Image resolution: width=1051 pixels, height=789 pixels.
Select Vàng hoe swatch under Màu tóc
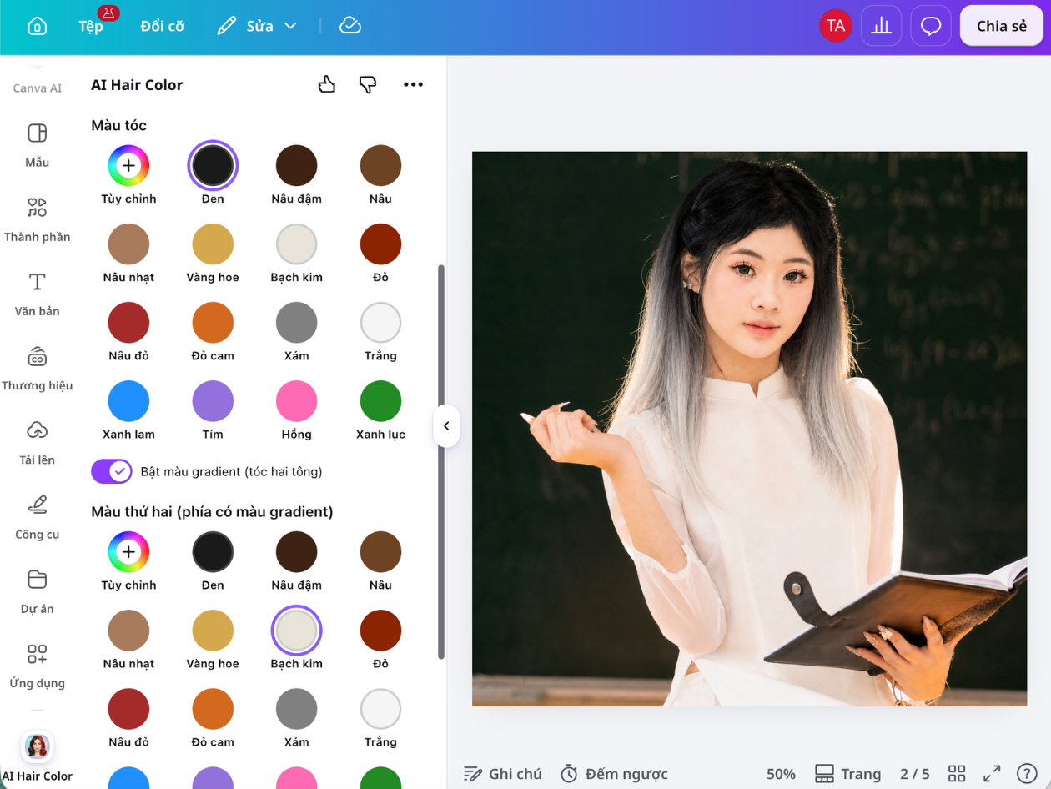213,244
